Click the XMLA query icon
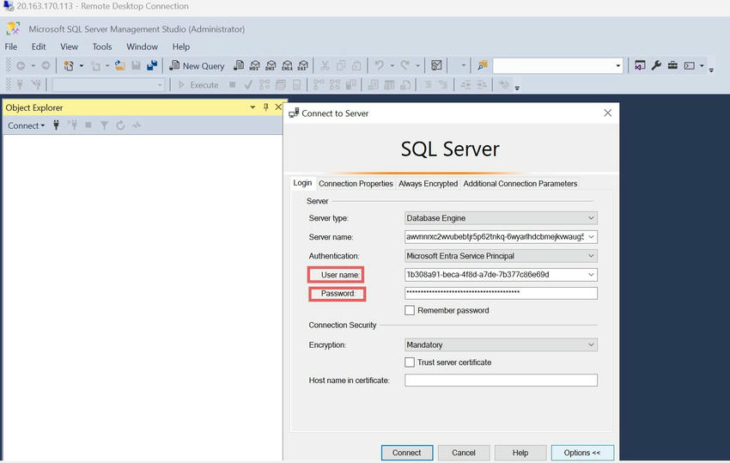 click(287, 65)
